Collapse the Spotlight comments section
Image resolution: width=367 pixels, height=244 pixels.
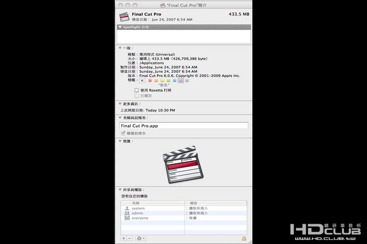120,27
